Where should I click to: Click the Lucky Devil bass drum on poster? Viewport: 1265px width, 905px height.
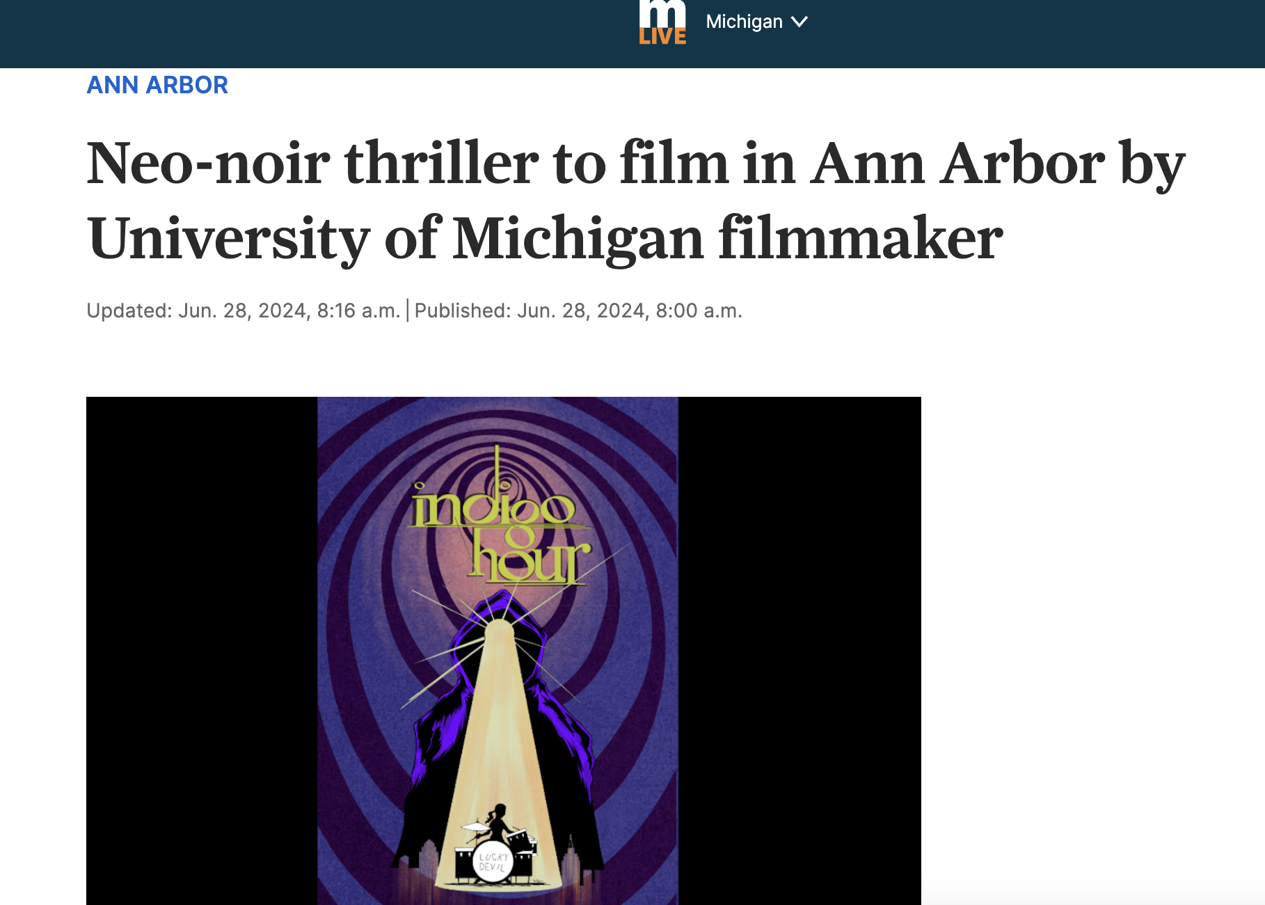pos(493,863)
